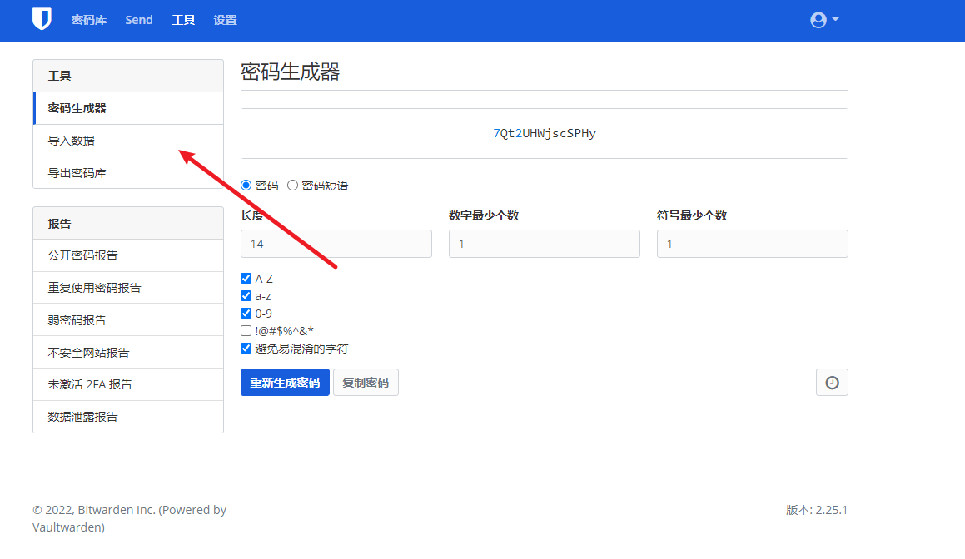
Task: Open 设置 in the top navigation
Action: [225, 20]
